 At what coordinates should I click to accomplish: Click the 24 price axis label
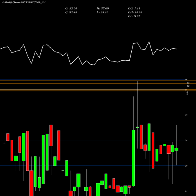tap(186, 191)
